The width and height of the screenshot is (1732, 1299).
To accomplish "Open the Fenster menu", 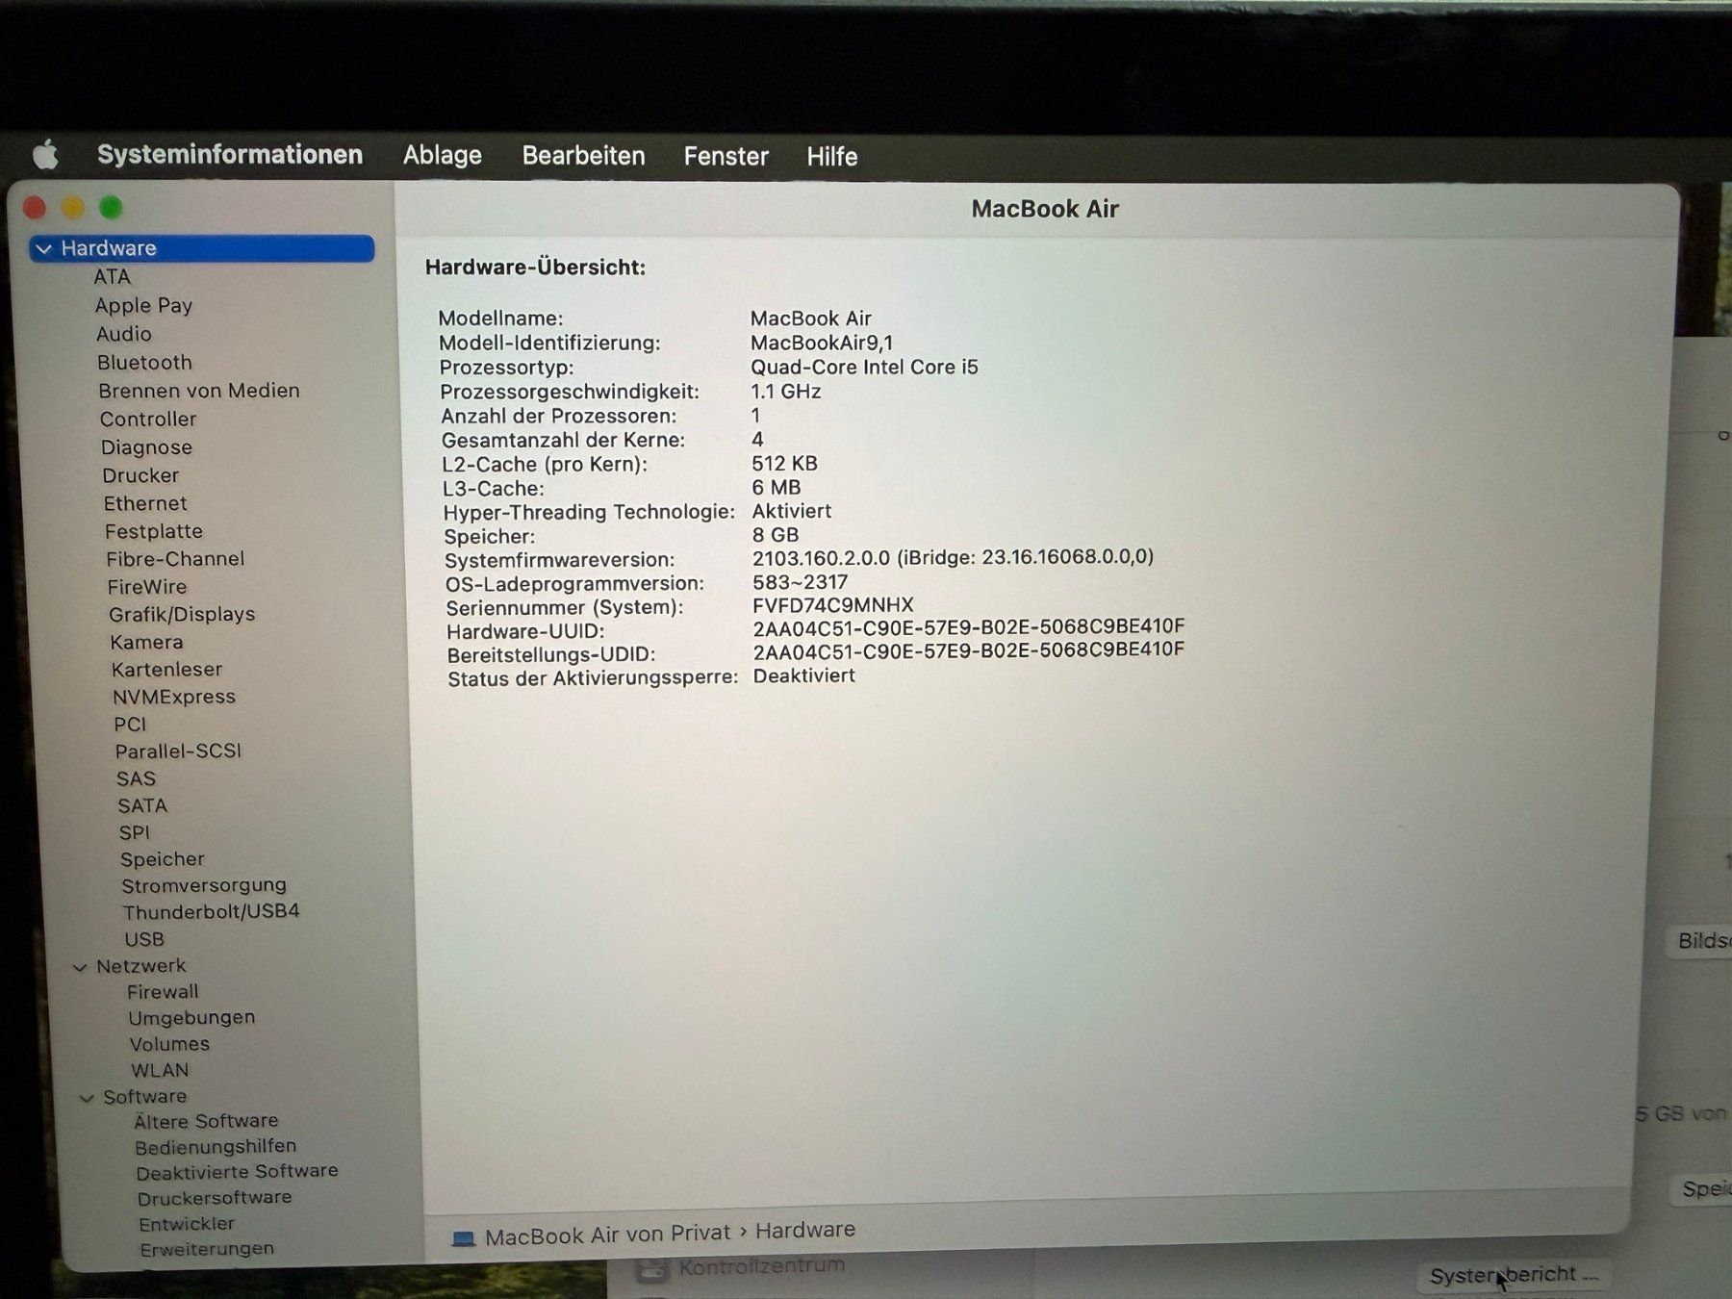I will click(726, 156).
